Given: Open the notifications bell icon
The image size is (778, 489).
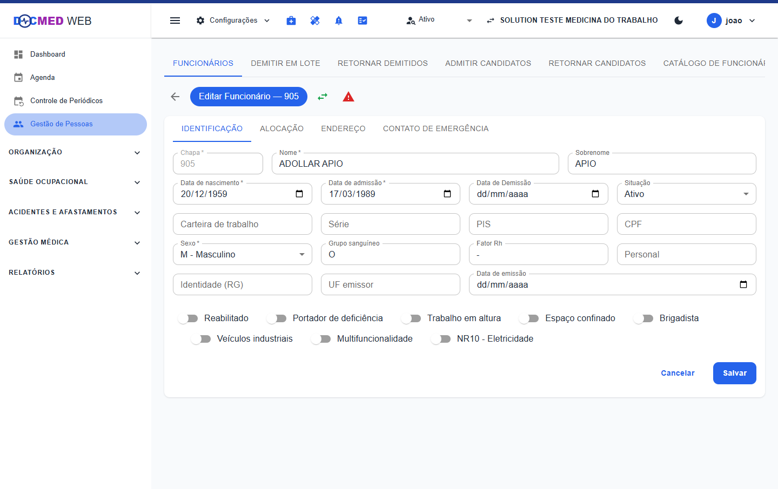Looking at the screenshot, I should [x=339, y=21].
